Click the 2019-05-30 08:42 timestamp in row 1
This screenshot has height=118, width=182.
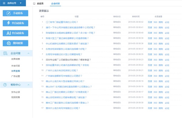pyautogui.click(x=136, y=22)
